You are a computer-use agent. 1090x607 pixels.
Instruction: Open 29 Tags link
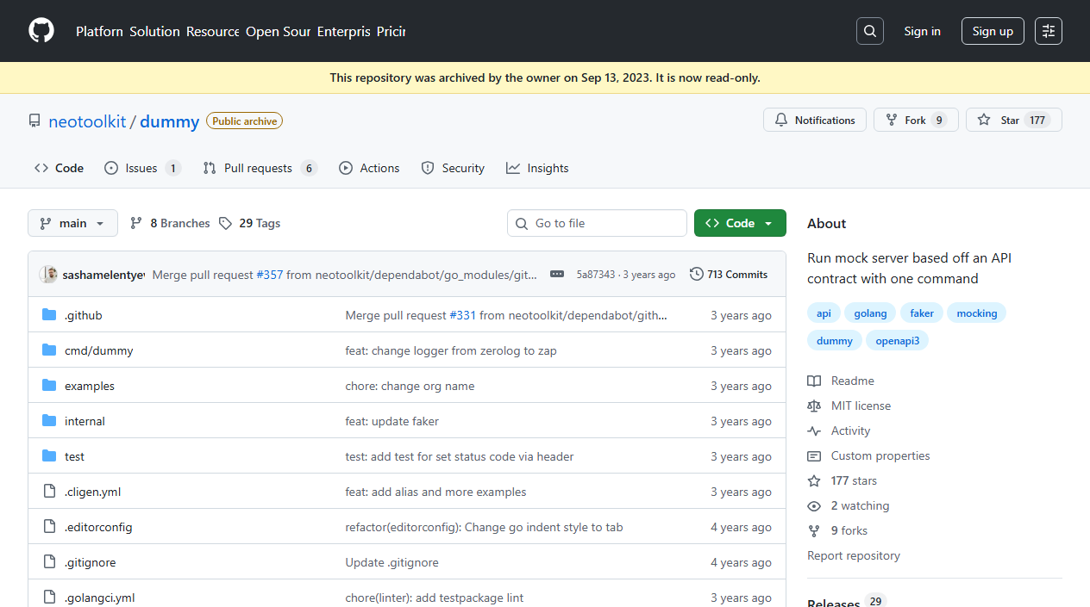point(249,223)
